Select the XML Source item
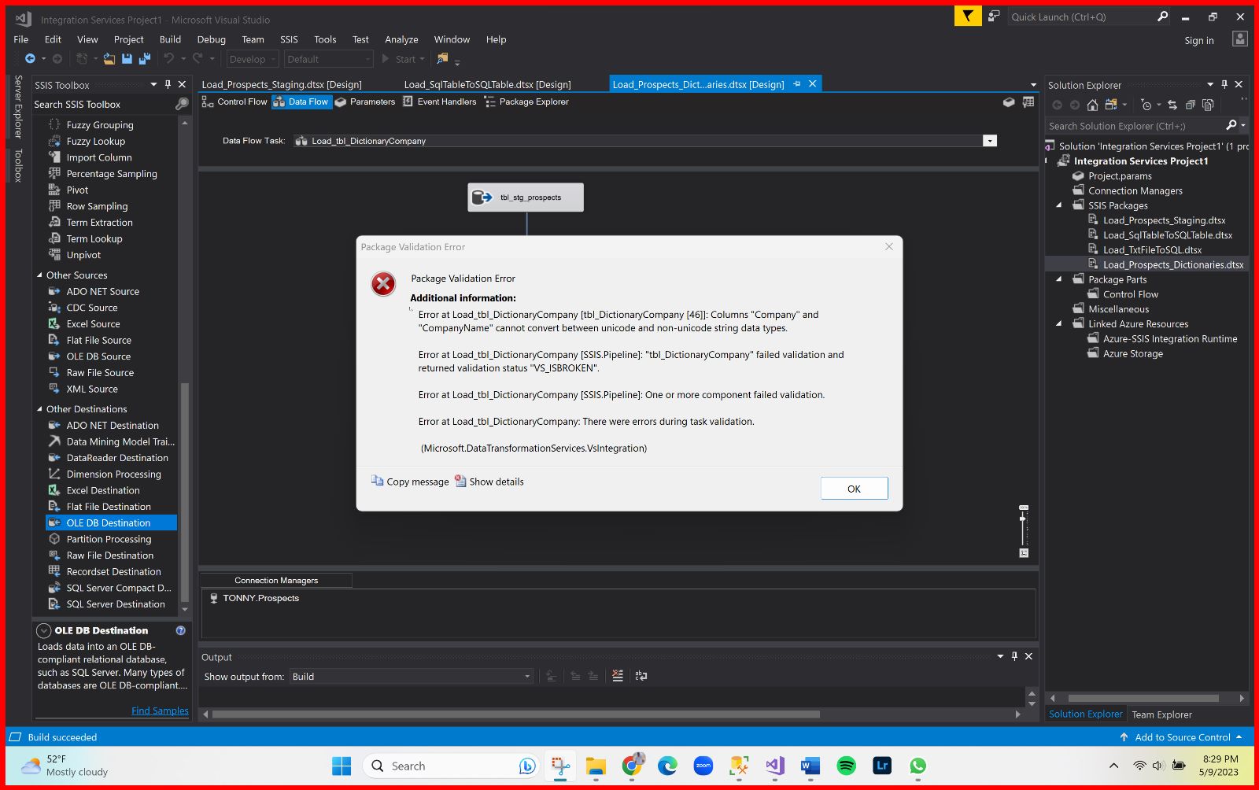The image size is (1259, 790). (92, 389)
